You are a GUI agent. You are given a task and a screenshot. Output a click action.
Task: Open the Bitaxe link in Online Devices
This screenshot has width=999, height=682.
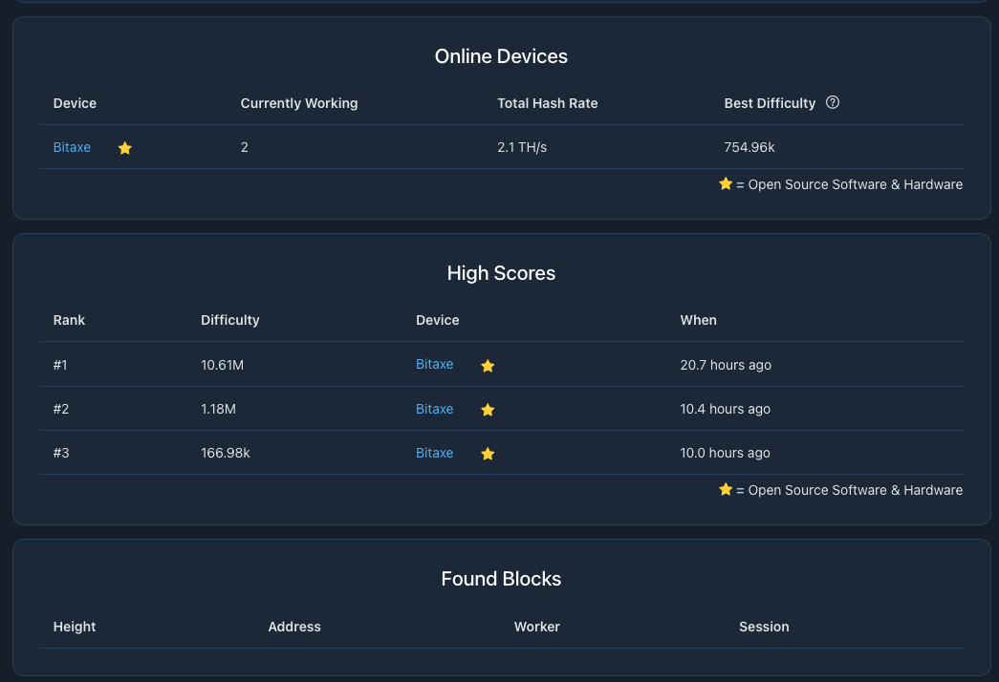point(73,147)
